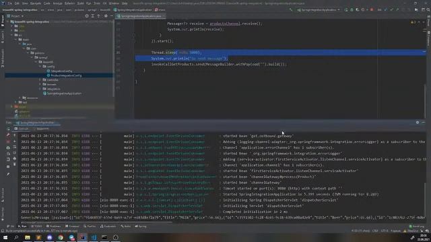Click CRLF line separator in status bar
Screen dimensions: 431x242
click(x=375, y=231)
